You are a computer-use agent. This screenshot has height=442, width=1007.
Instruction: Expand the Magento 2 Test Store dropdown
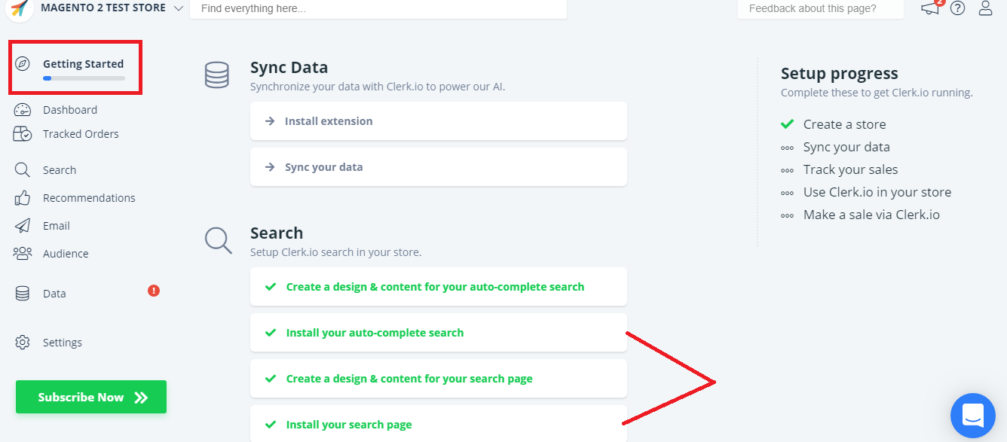click(178, 8)
